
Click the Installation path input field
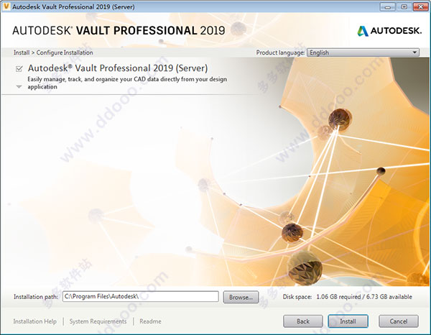pyautogui.click(x=141, y=296)
